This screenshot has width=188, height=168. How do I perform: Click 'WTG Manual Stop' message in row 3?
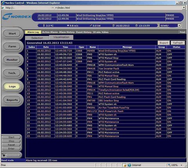[108, 58]
